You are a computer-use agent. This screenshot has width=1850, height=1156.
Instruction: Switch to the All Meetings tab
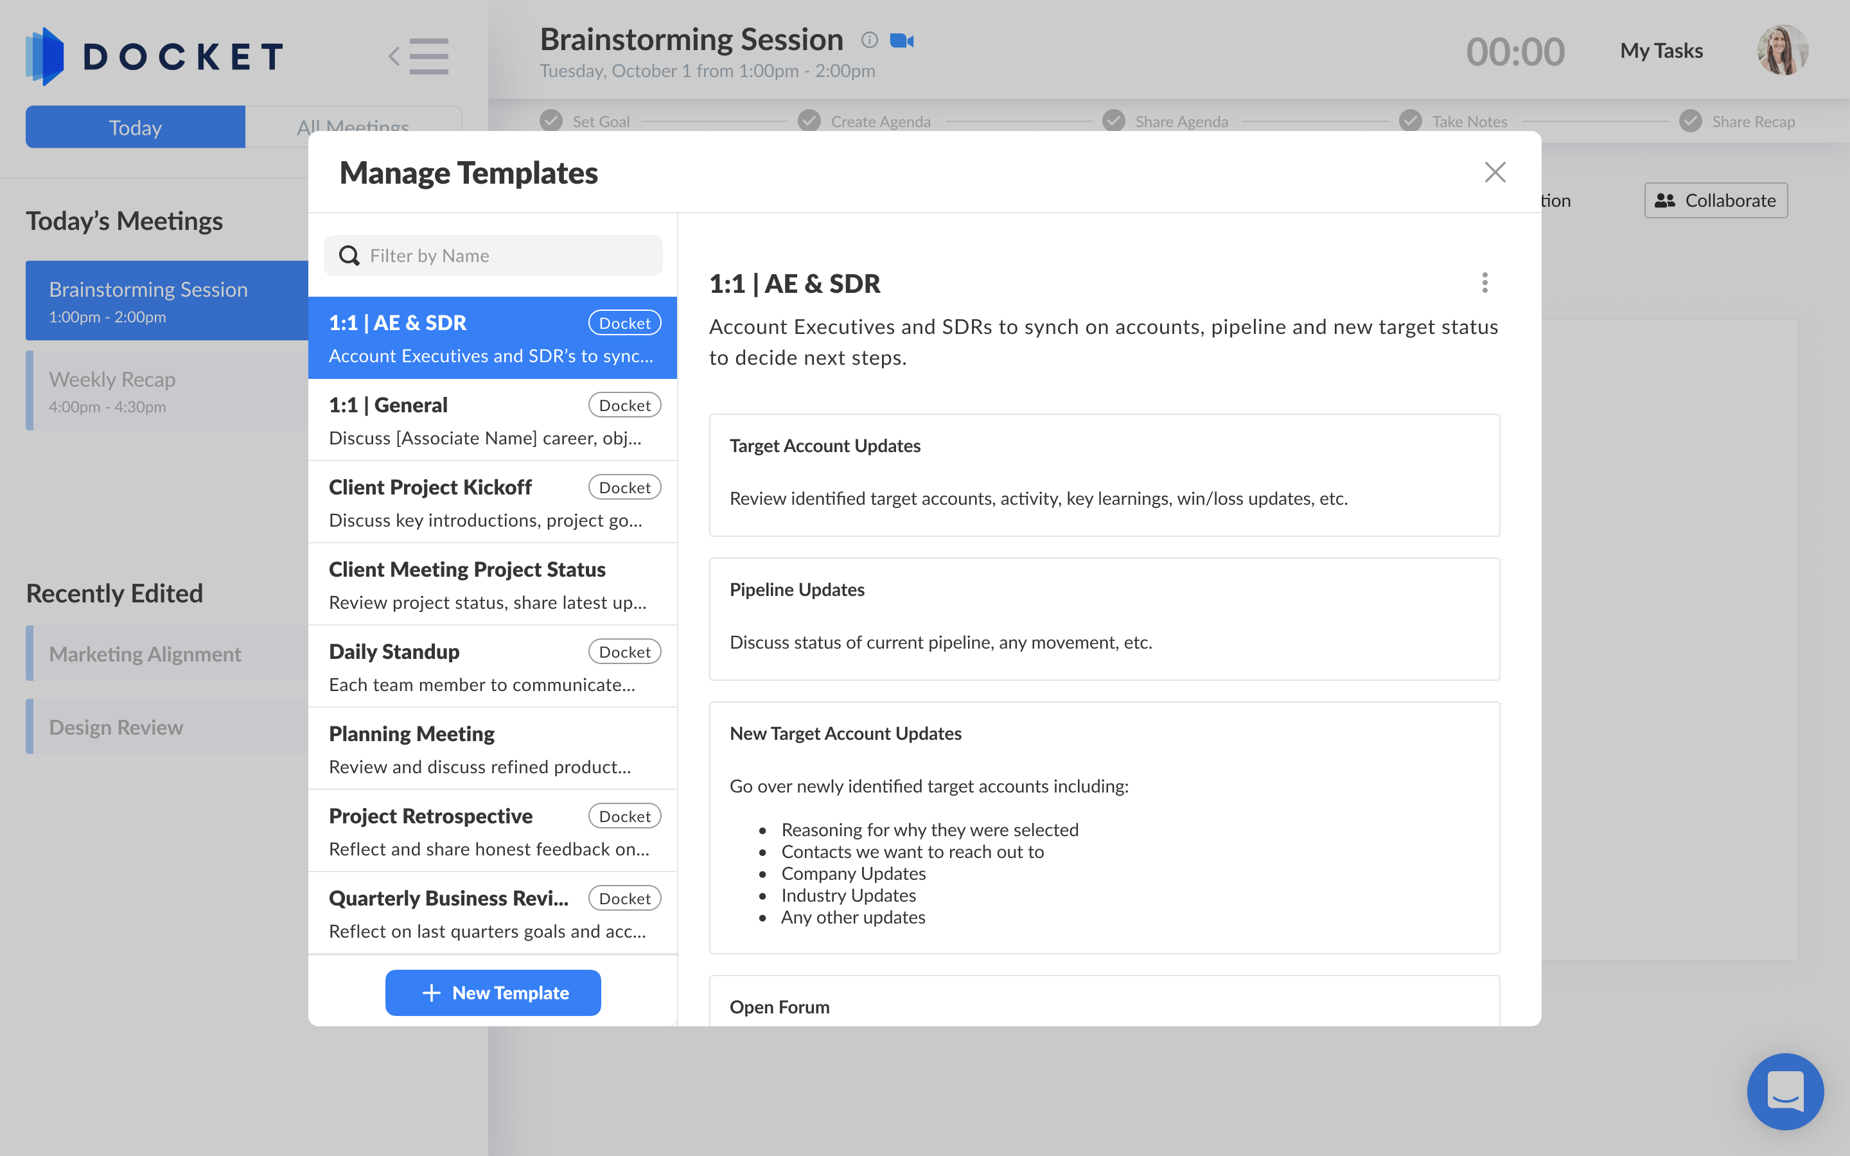pyautogui.click(x=353, y=121)
